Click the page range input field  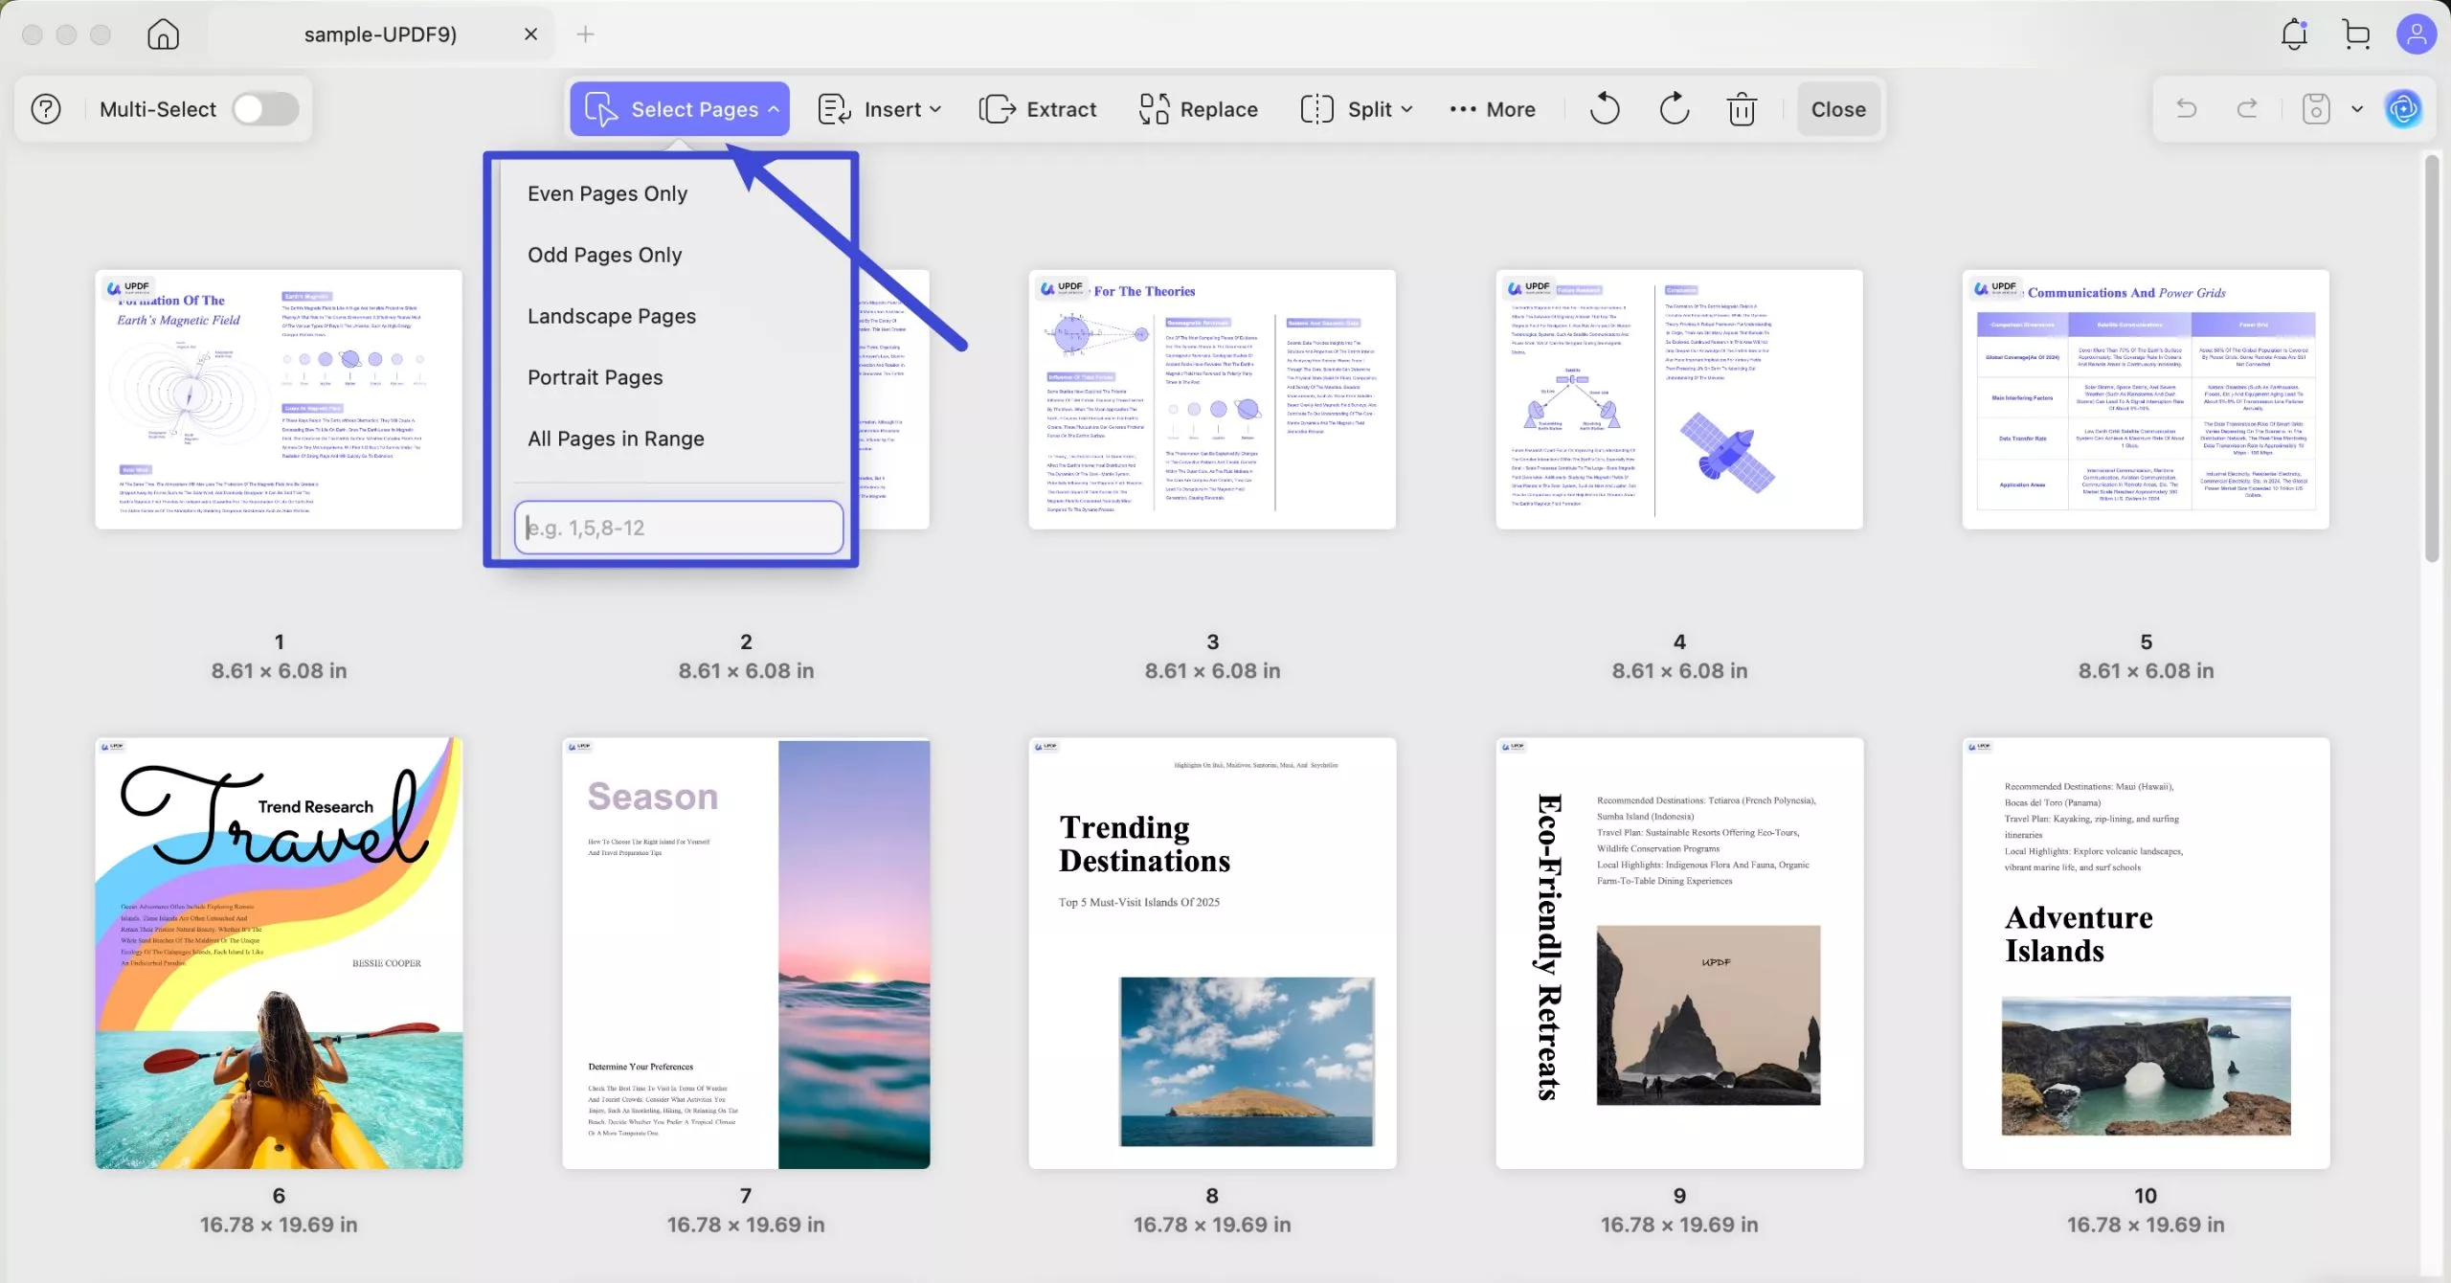point(678,528)
